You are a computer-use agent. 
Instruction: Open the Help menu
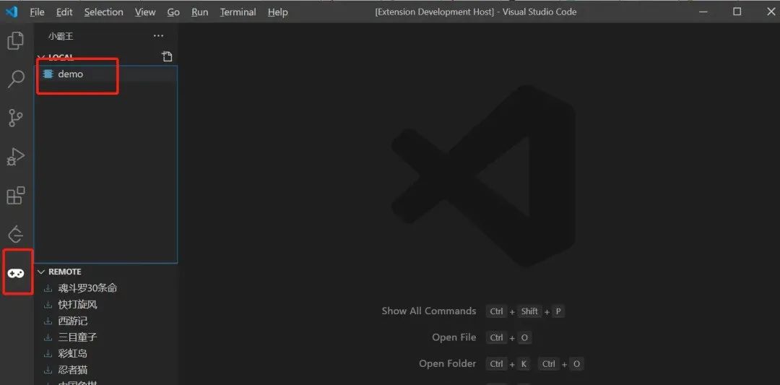point(277,12)
